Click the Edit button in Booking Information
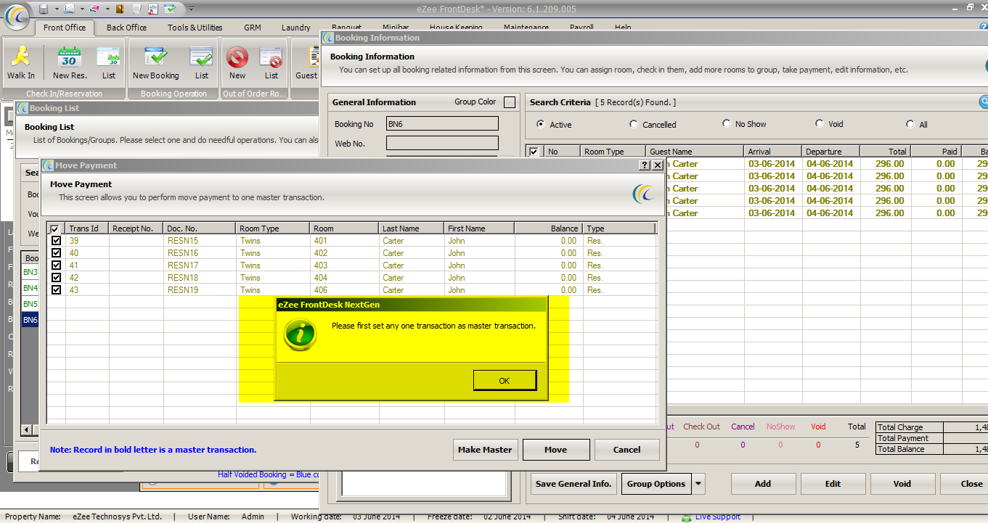The height and width of the screenshot is (523, 988). [x=833, y=484]
